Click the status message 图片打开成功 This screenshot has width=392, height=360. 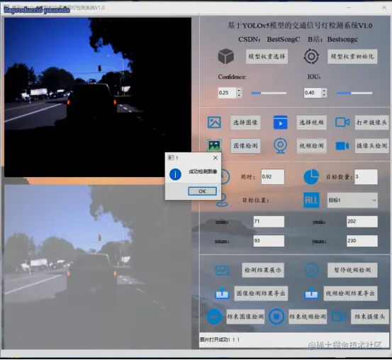[x=220, y=339]
